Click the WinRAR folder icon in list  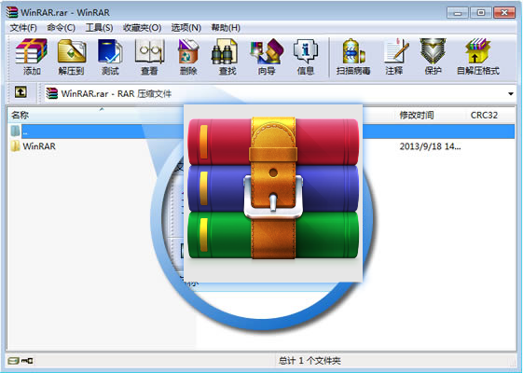(x=15, y=145)
